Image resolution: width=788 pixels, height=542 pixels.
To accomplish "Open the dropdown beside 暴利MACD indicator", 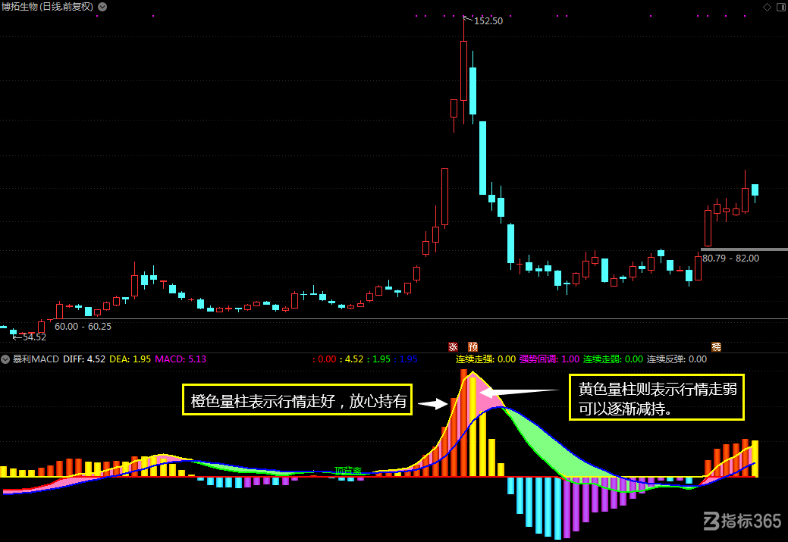I will [x=5, y=359].
